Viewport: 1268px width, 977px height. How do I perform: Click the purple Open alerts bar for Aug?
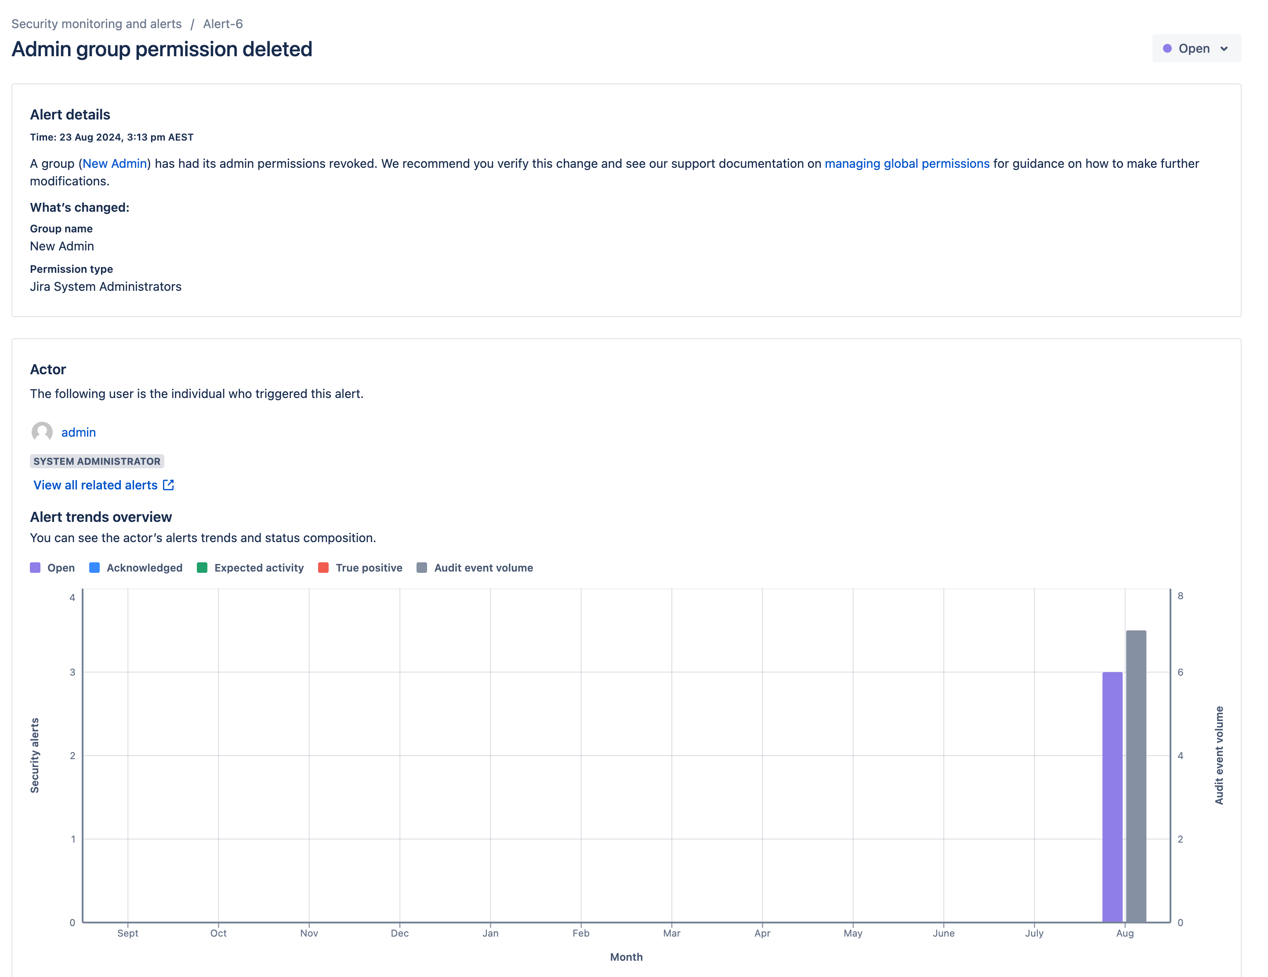[1112, 796]
